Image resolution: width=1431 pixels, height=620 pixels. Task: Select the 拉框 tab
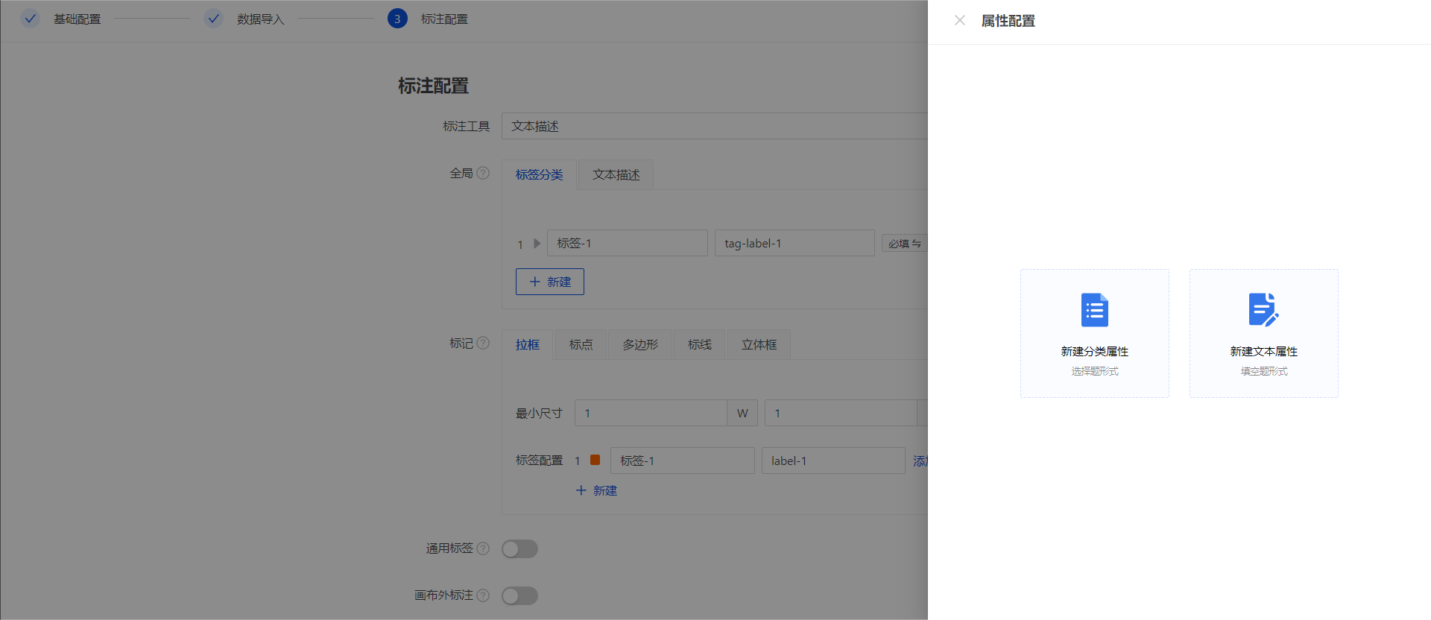(528, 344)
